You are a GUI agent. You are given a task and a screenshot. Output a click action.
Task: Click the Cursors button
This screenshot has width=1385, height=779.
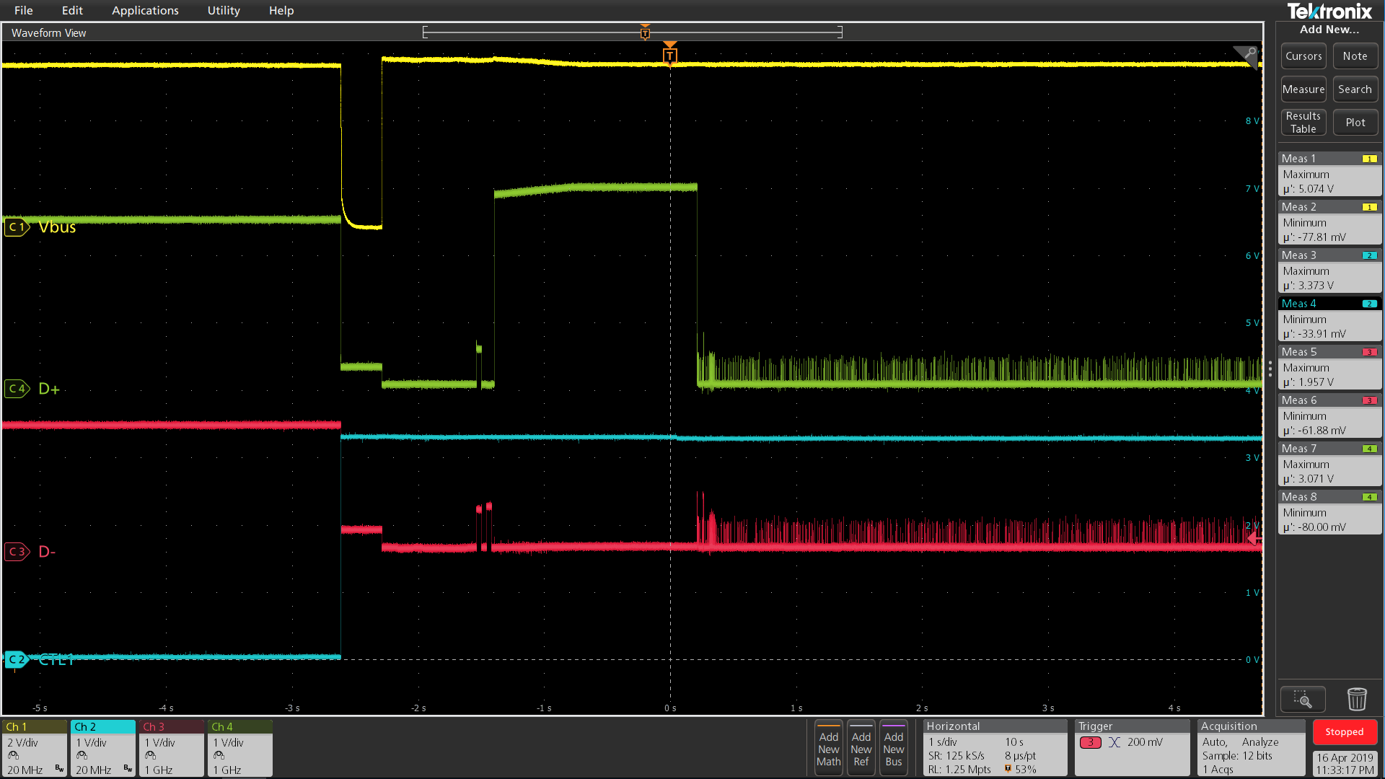[x=1303, y=56]
